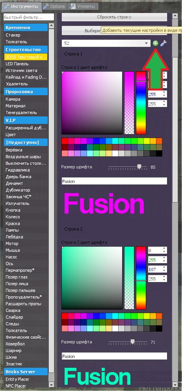Image resolution: width=182 pixels, height=391 pixels.
Task: Click the green add preset icon
Action: pyautogui.click(x=155, y=43)
